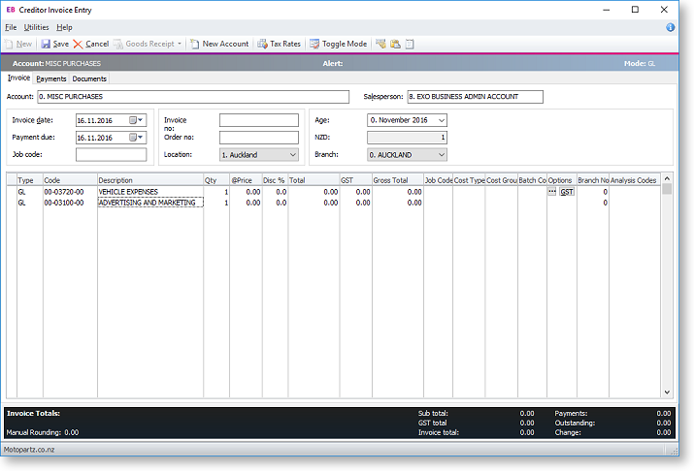This screenshot has width=694, height=471.
Task: Select the Invoice tab
Action: point(18,78)
